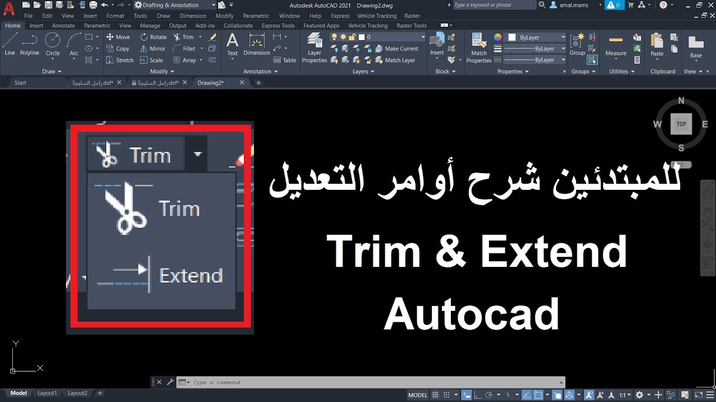Switch to the Annotate ribbon tab
This screenshot has height=402, width=716.
coord(63,26)
